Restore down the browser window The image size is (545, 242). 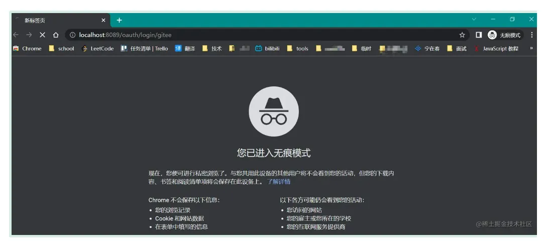512,20
